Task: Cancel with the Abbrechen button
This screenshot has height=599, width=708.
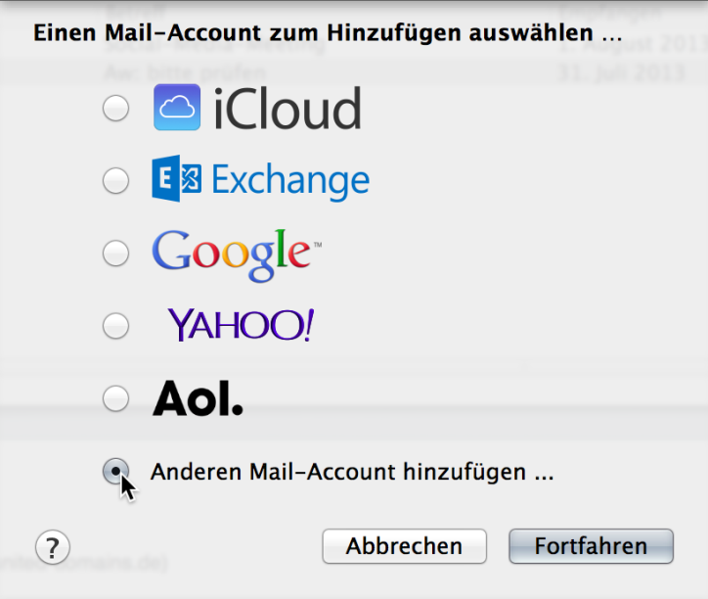Action: [404, 546]
